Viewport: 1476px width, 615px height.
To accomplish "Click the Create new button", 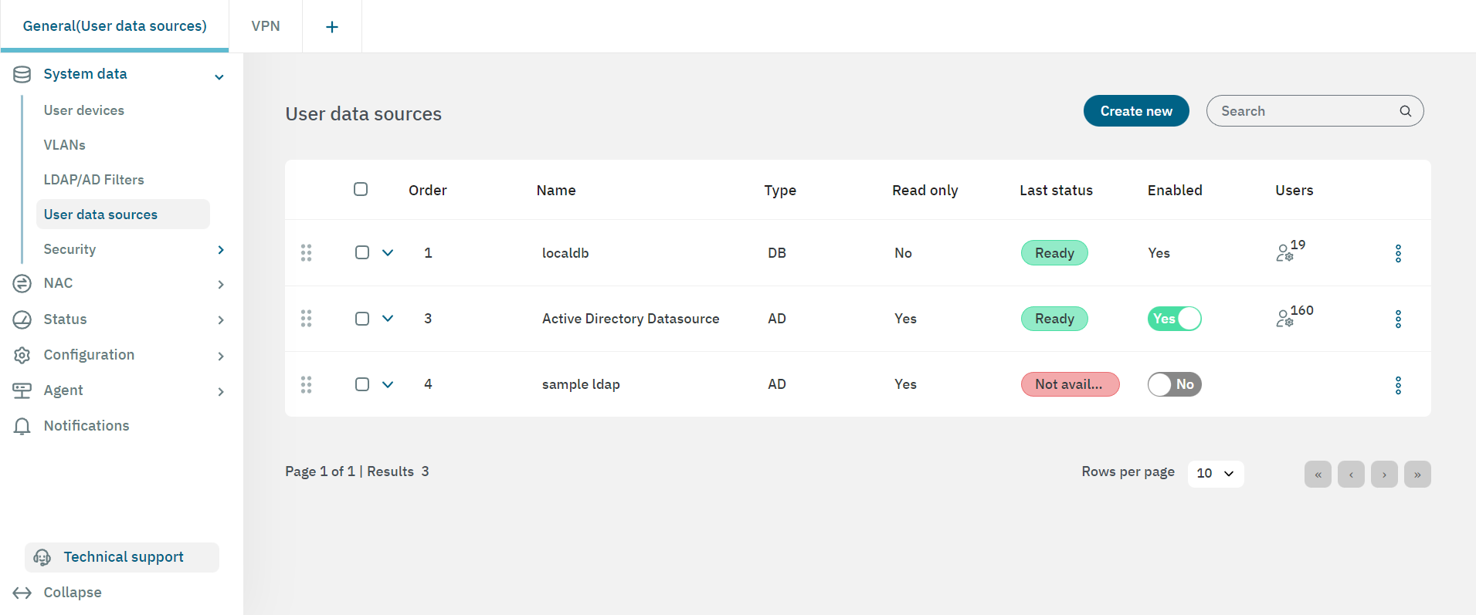I will click(1135, 111).
